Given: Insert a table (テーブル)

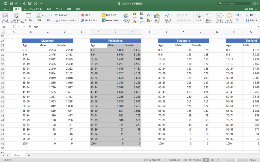Looking at the screenshot, I should click(28, 17).
